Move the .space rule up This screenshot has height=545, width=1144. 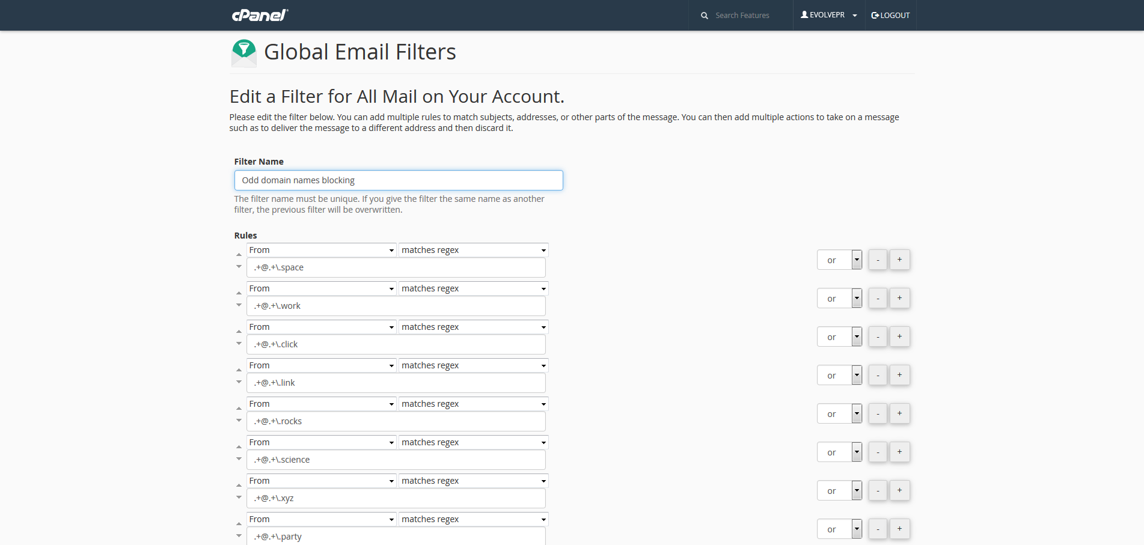pos(239,255)
